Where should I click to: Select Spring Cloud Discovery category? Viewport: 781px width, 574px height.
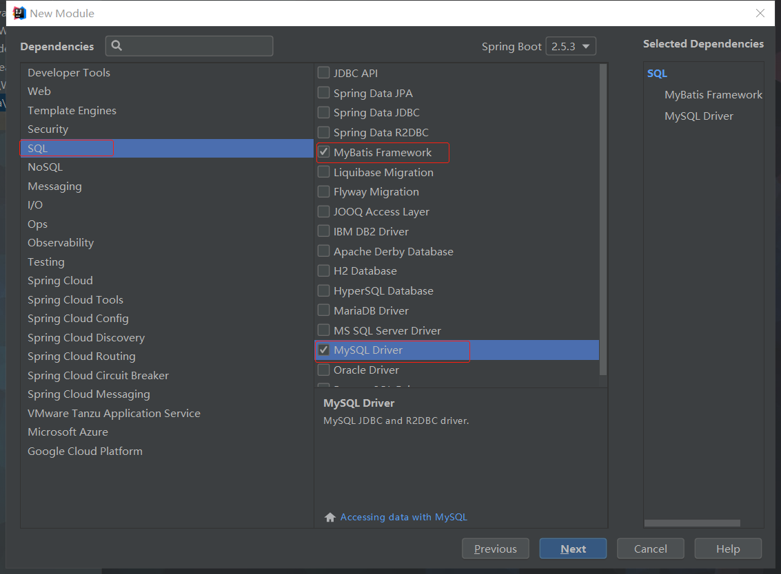167,337
